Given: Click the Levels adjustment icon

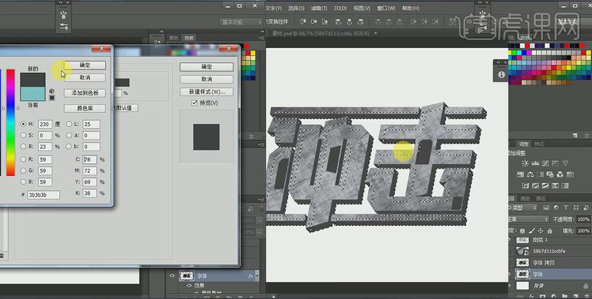Looking at the screenshot, I should (536, 162).
